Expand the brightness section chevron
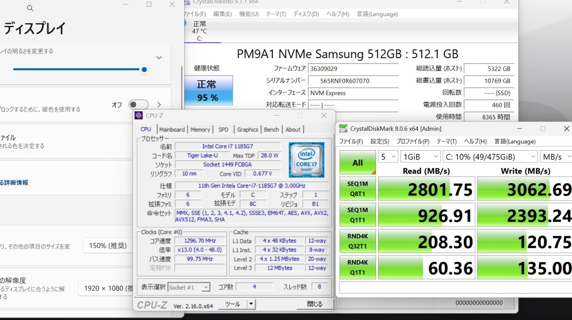This screenshot has width=572, height=320. 159,58
